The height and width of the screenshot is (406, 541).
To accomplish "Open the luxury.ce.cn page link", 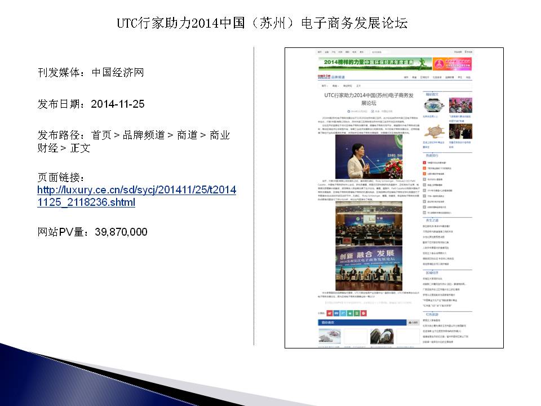I will click(136, 196).
